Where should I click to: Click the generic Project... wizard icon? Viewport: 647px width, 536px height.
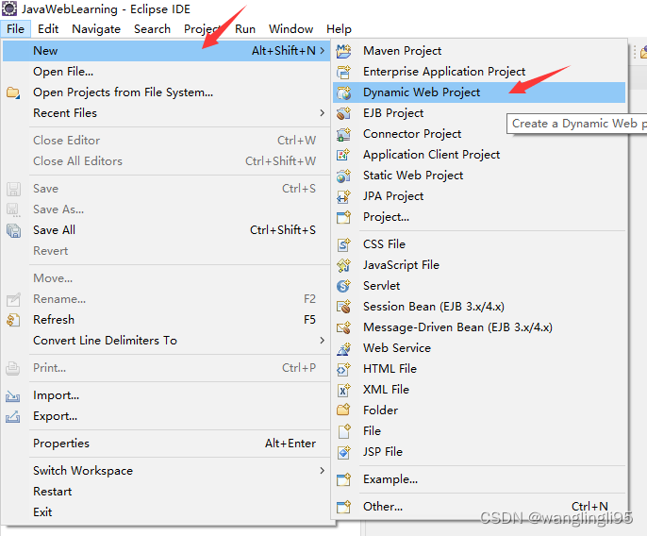tap(343, 217)
